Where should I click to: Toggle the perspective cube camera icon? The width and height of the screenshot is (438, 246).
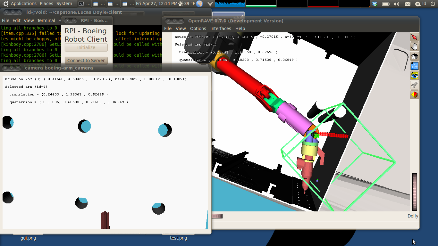pos(415,95)
